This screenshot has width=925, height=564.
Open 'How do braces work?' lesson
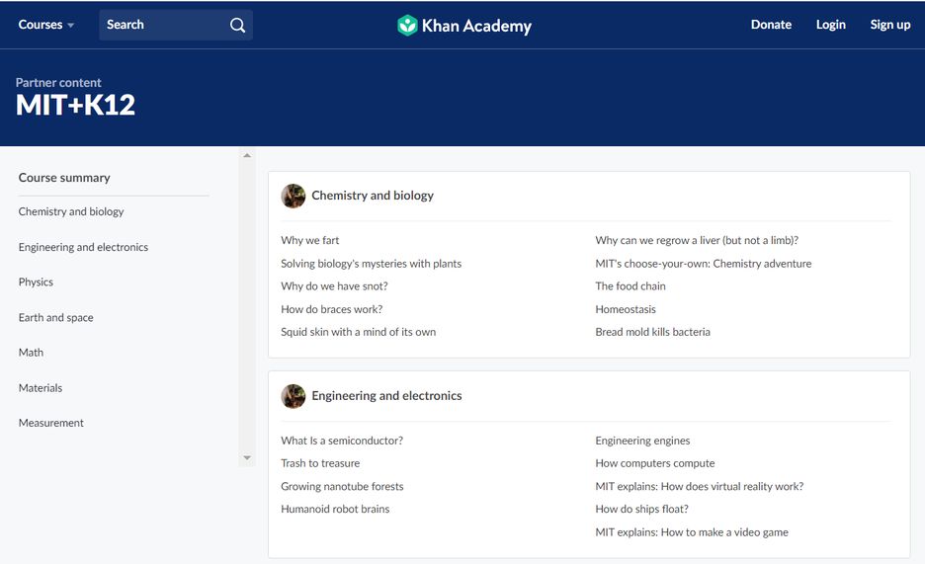tap(331, 309)
